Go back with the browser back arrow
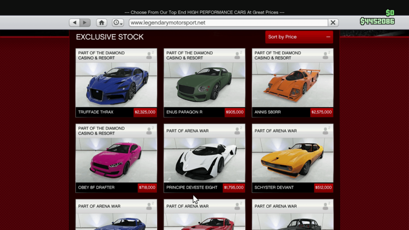The height and width of the screenshot is (230, 409). [x=75, y=23]
